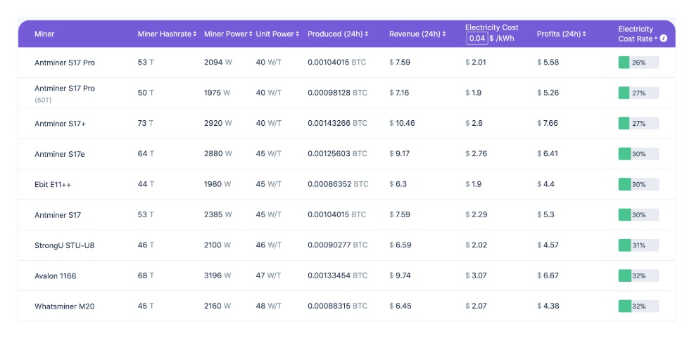Select the $ 10.46 revenue value
The width and height of the screenshot is (694, 343).
point(403,123)
